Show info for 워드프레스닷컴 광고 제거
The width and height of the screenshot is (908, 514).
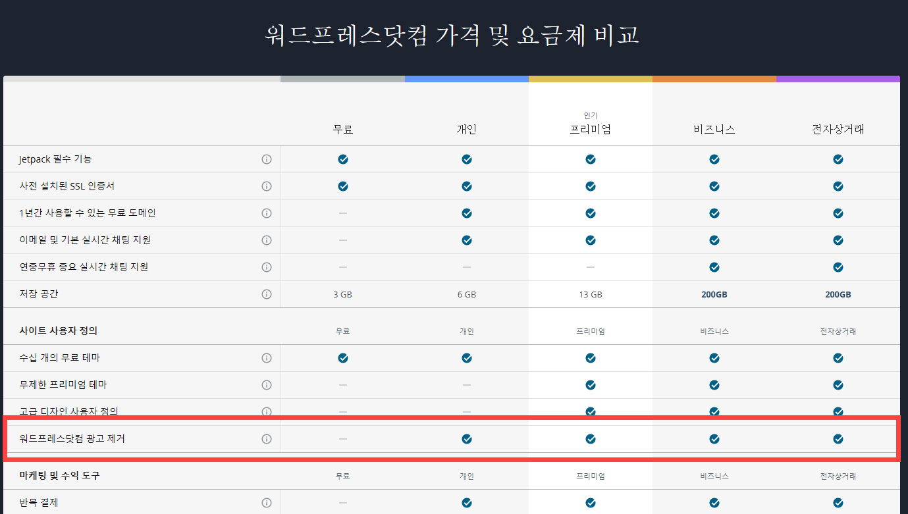pos(267,439)
